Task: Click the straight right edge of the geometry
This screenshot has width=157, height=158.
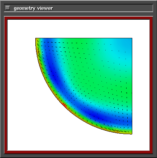Action: [x=132, y=86]
